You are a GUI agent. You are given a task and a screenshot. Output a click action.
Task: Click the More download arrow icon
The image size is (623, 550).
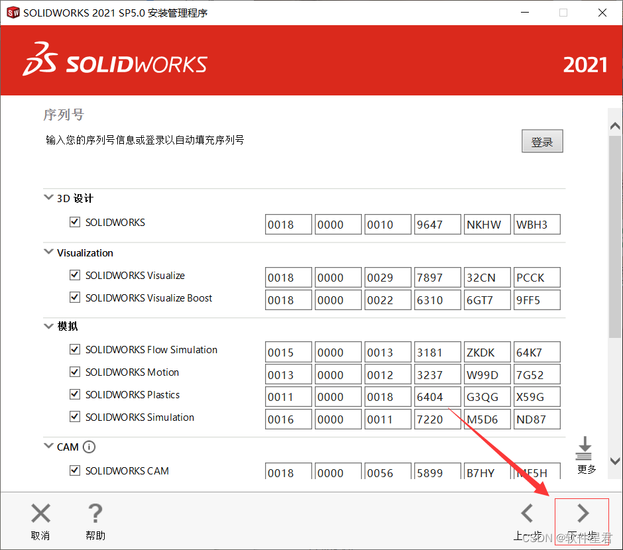click(584, 449)
